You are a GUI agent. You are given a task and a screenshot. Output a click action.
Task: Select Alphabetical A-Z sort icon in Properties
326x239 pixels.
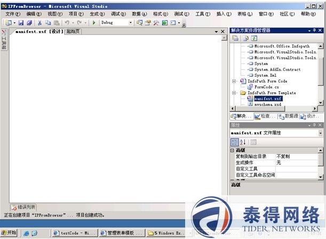click(243, 142)
